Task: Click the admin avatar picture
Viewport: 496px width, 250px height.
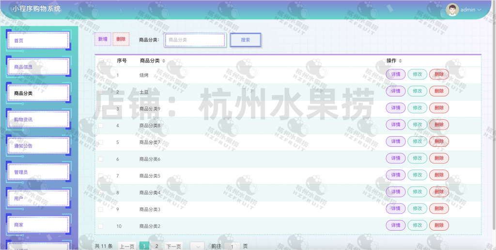Action: click(x=452, y=10)
